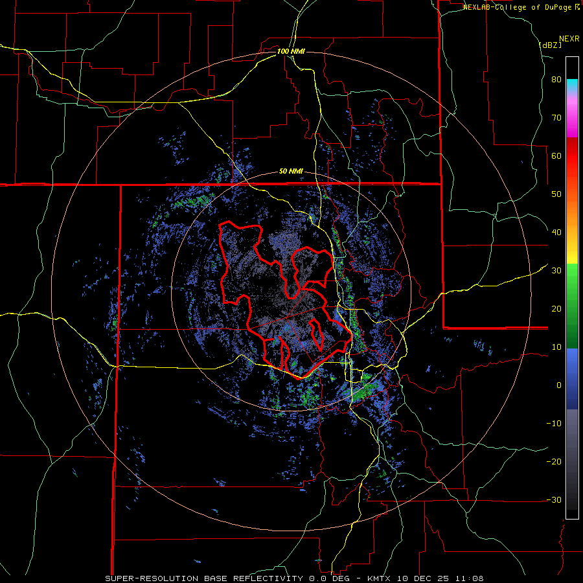Click the product title text at the bottom

295,578
